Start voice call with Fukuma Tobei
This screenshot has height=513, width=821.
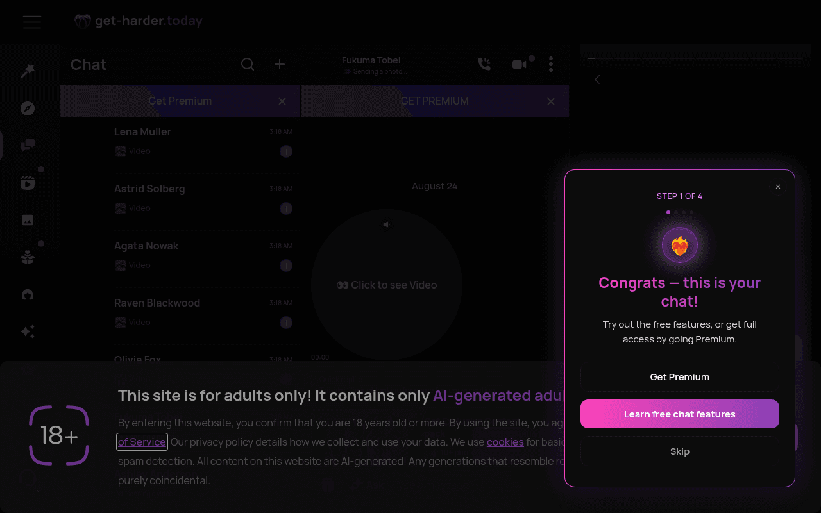[484, 64]
